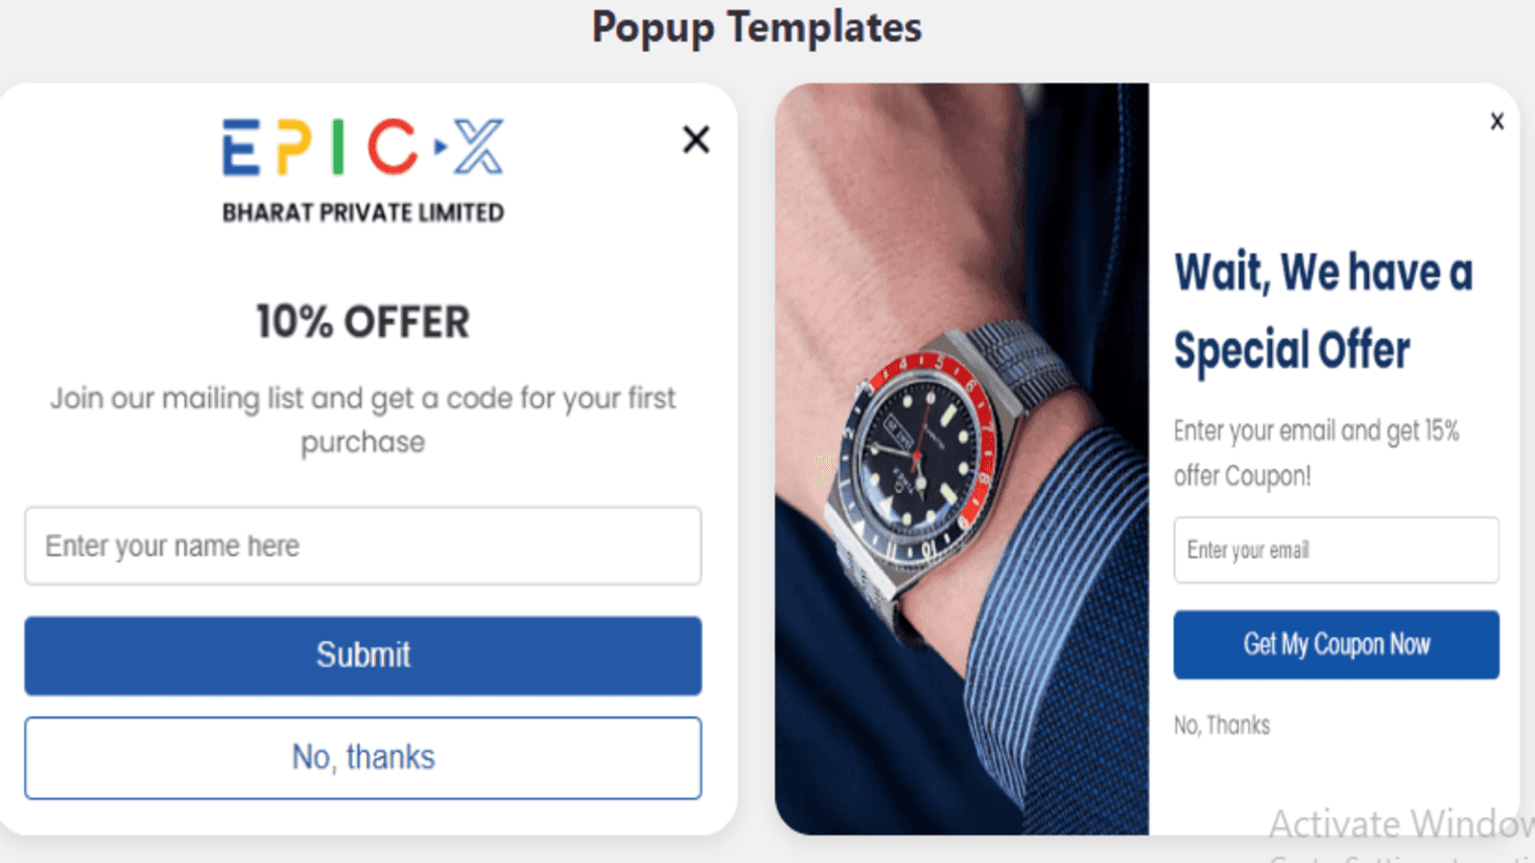Click the Activate Windows watermark text
The height and width of the screenshot is (863, 1535).
[1391, 823]
